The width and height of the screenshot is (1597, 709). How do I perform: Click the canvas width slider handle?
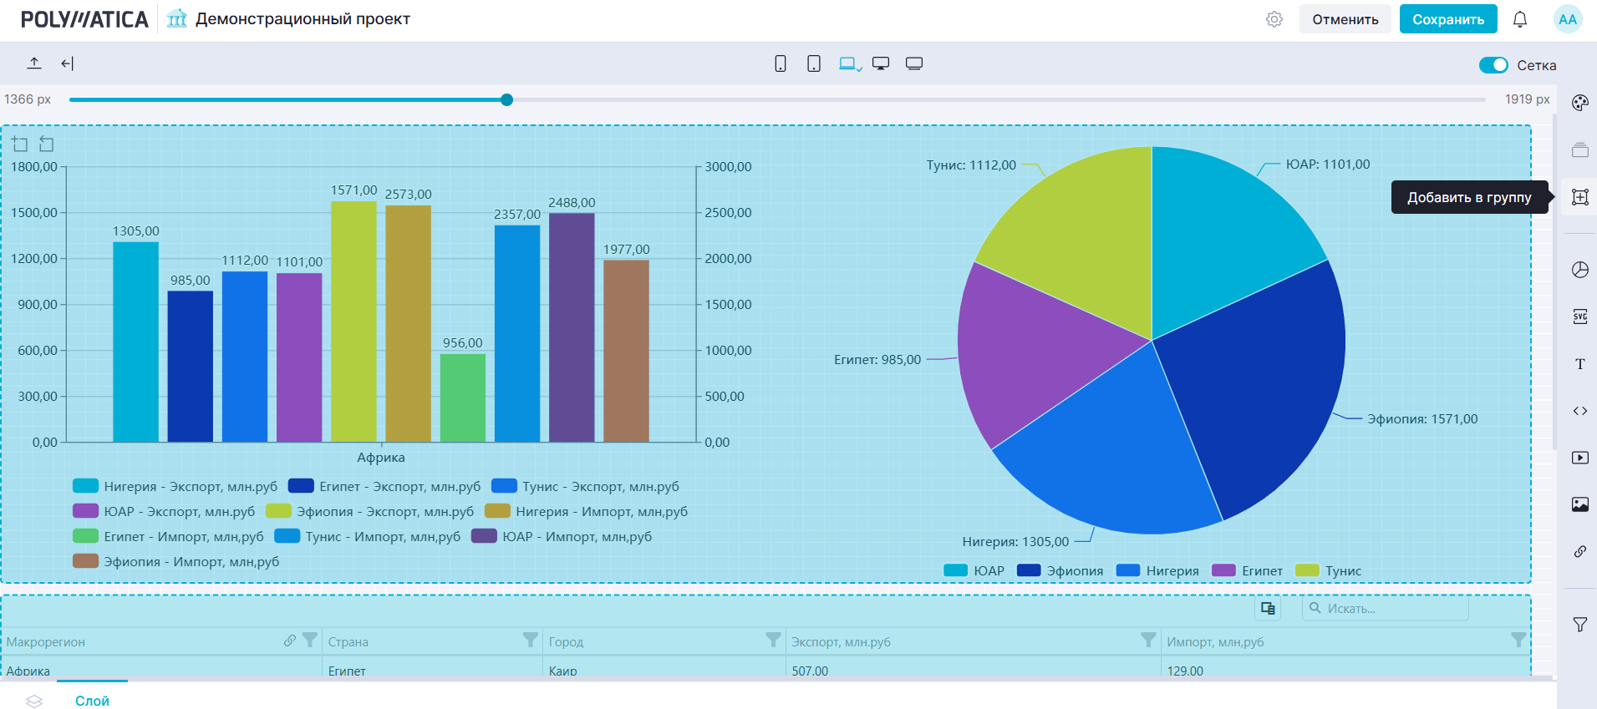point(506,100)
